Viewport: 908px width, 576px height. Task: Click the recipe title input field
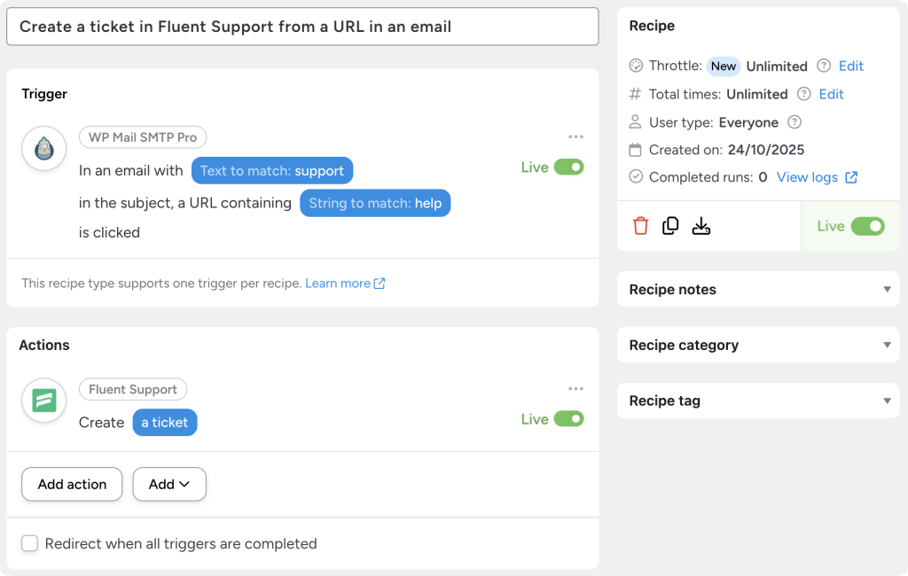click(303, 27)
